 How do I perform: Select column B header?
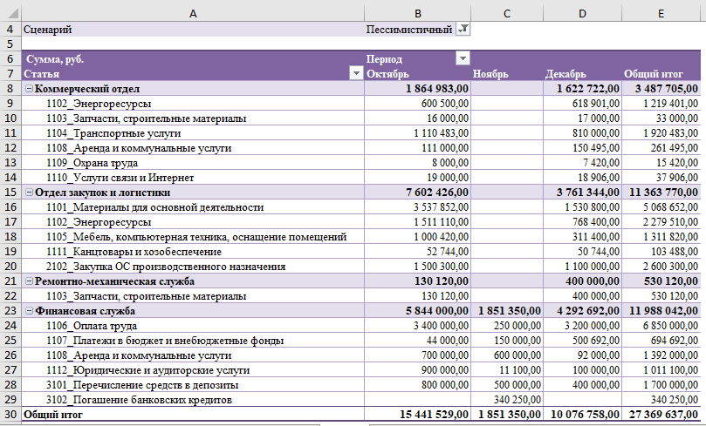pos(417,13)
